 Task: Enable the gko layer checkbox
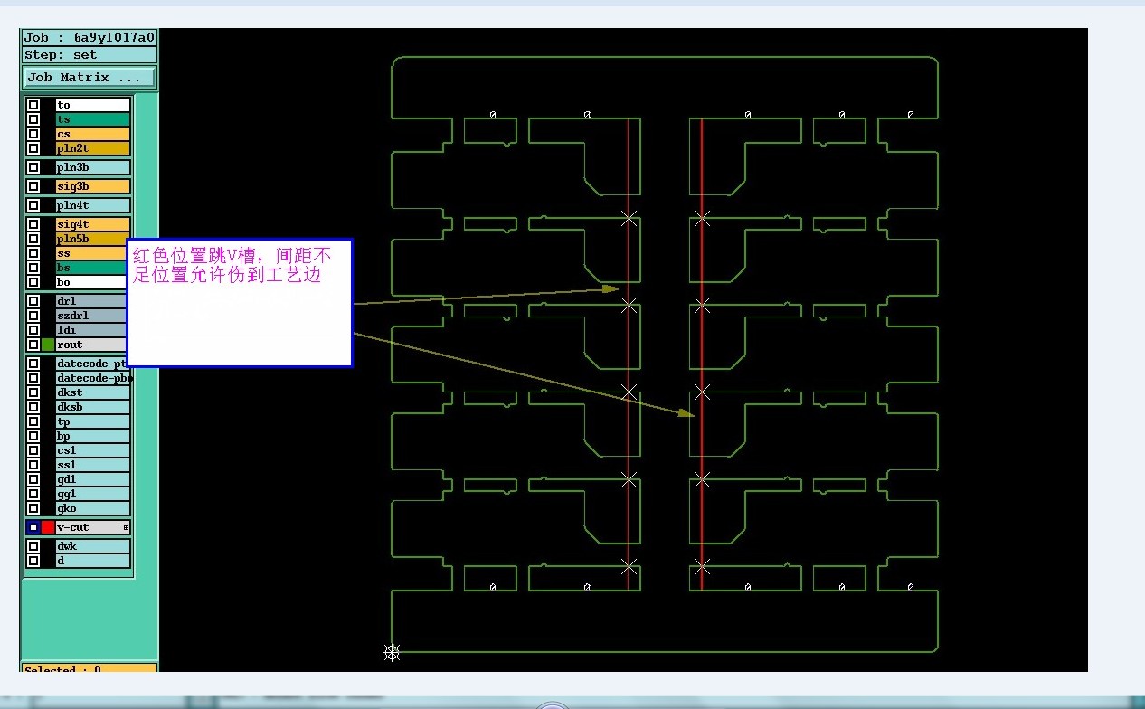tap(33, 508)
